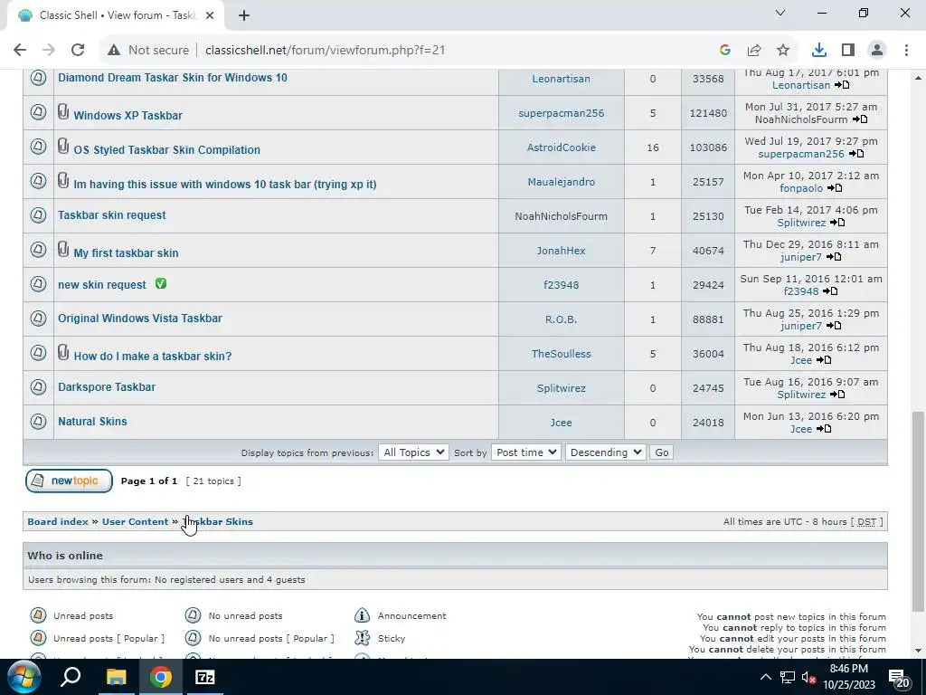Open User Content breadcrumb link
926x695 pixels.
click(136, 522)
